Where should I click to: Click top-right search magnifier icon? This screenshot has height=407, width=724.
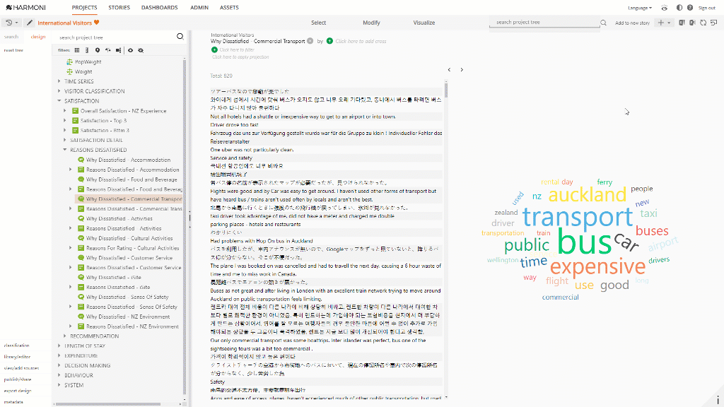tap(604, 23)
